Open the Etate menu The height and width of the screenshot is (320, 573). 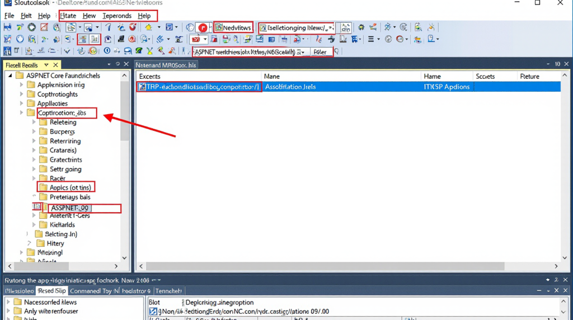(x=68, y=16)
